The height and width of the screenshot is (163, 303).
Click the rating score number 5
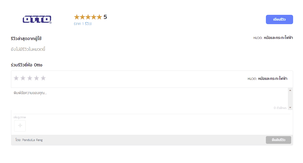pyautogui.click(x=105, y=17)
